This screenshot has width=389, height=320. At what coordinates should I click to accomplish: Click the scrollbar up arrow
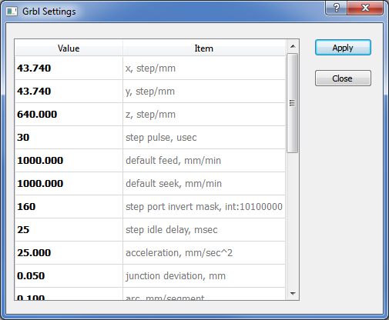pyautogui.click(x=293, y=46)
